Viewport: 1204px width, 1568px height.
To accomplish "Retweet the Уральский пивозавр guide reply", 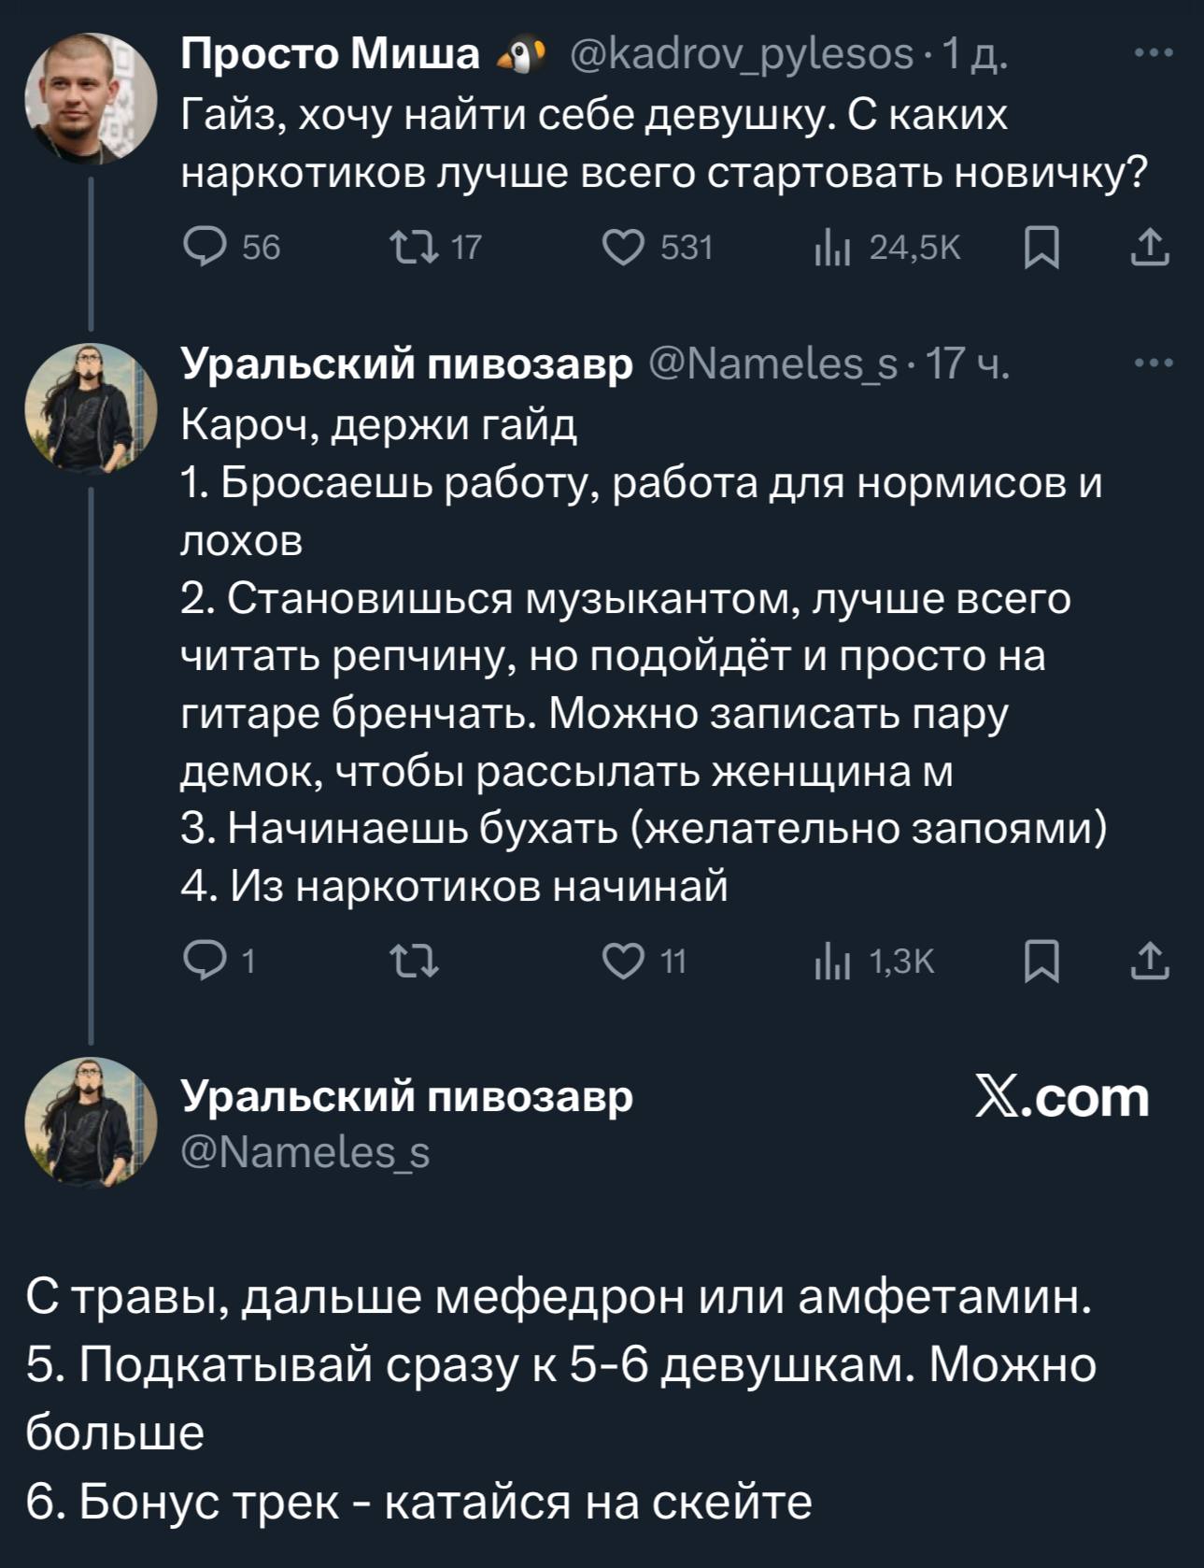I will (x=411, y=960).
